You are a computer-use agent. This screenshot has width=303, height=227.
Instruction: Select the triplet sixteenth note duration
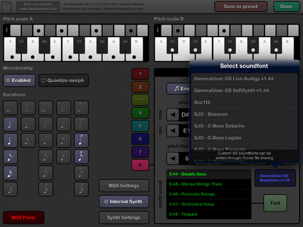pyautogui.click(x=81, y=173)
